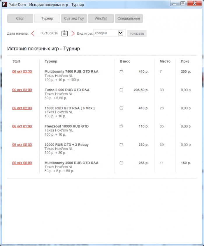
Task: Open 06 окт 00:00 link for 30000 RUB GTD
Action: click(x=22, y=145)
